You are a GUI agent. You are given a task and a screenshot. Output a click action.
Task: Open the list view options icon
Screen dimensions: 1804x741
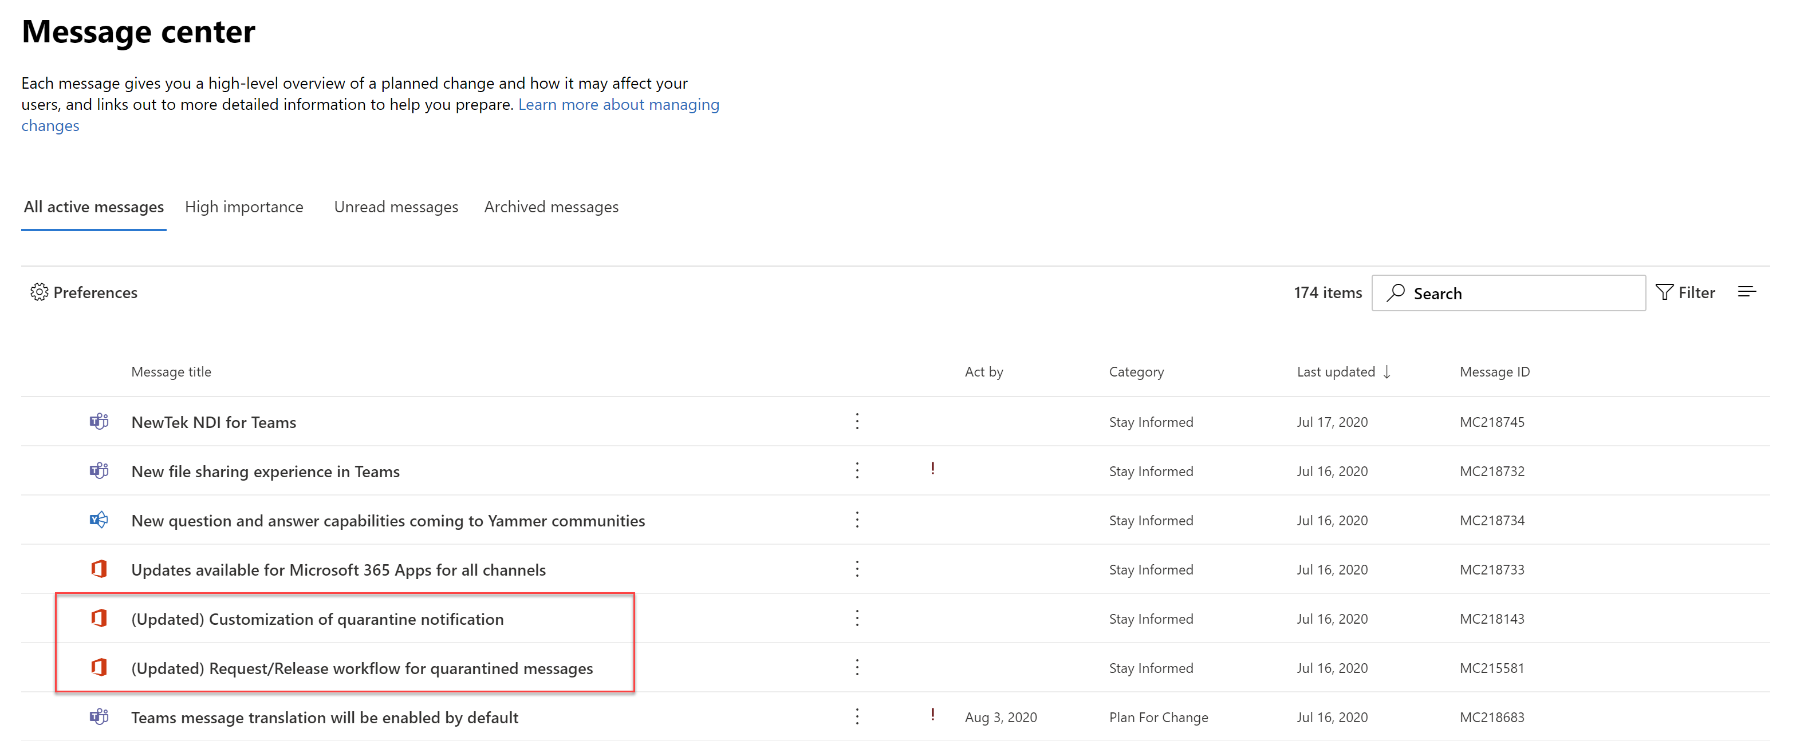click(1747, 292)
